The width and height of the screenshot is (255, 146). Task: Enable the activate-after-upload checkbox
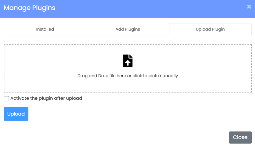6,99
